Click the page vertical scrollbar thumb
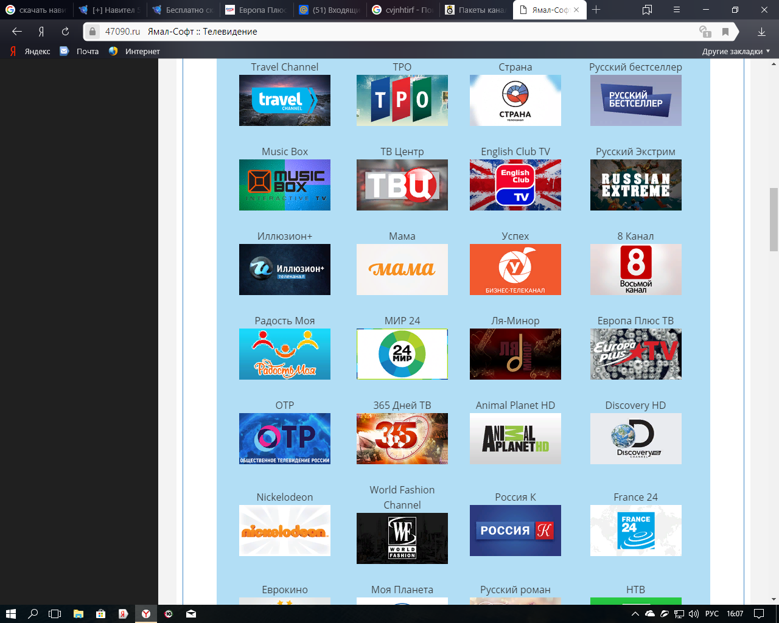The height and width of the screenshot is (623, 779). 774,220
